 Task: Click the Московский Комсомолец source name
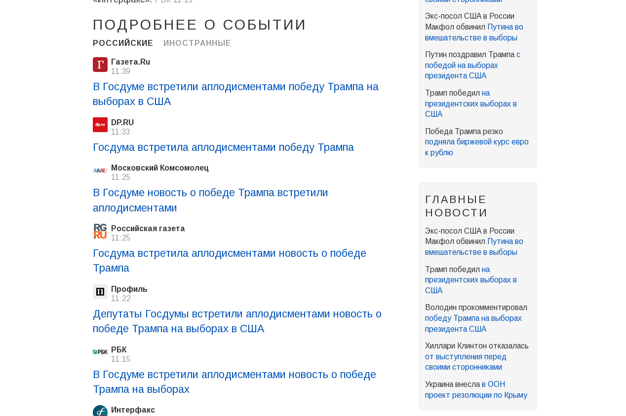coord(160,168)
